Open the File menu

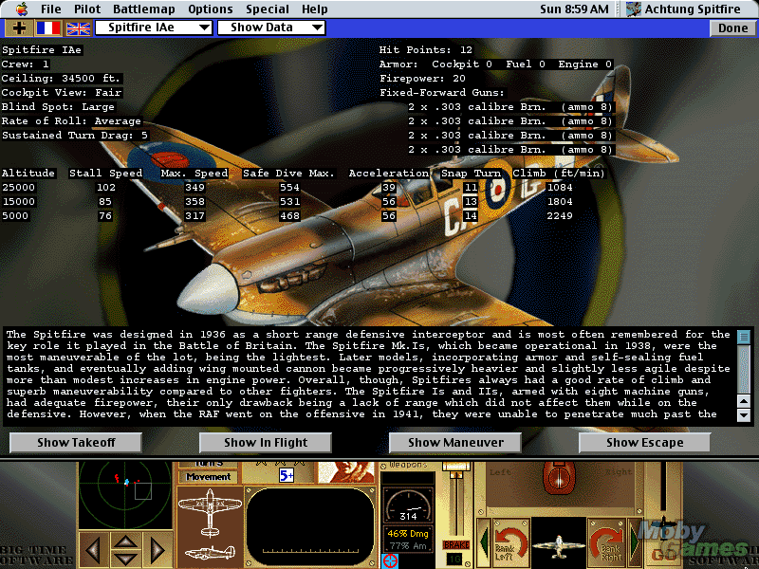click(x=51, y=9)
